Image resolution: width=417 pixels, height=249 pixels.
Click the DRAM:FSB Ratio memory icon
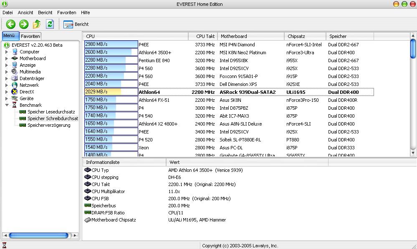point(88,213)
